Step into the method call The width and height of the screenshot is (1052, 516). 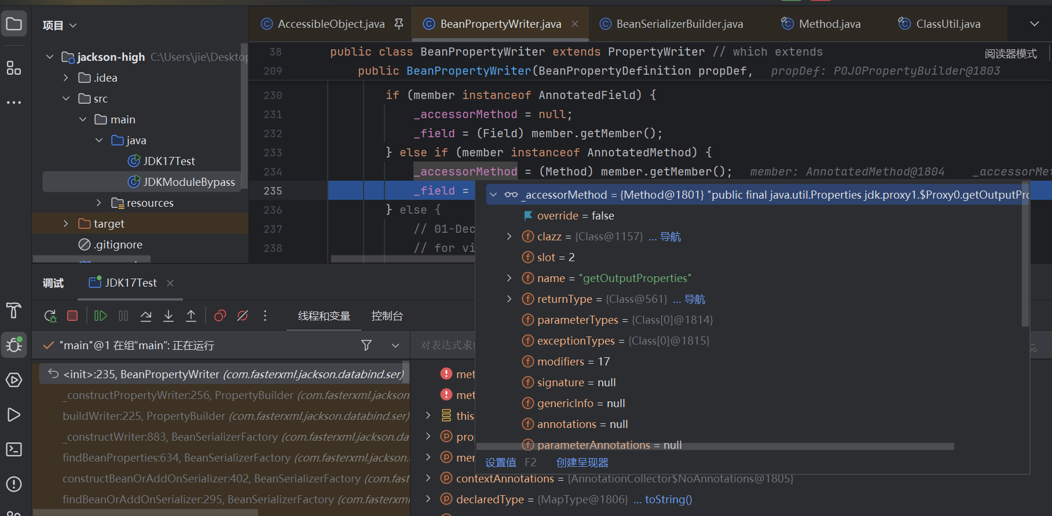click(168, 316)
